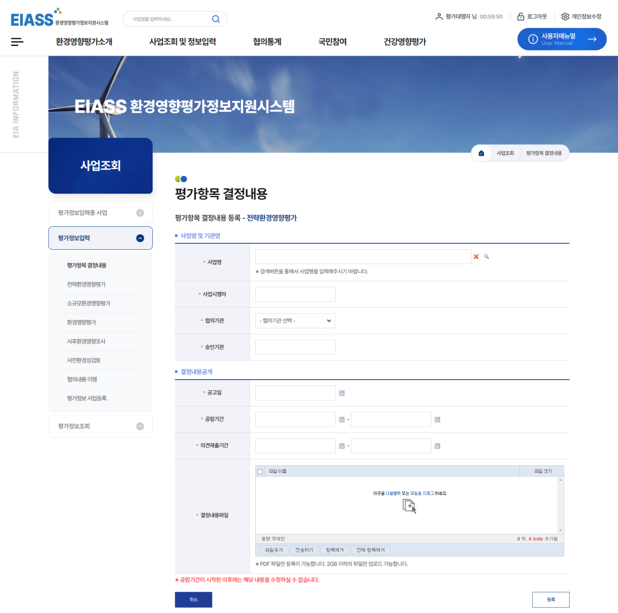Screen dimensions: 618x613
Task: Expand the 평가정보입력중 사업 section
Action: tap(140, 213)
